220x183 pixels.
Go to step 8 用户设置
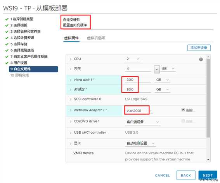coord(19,63)
